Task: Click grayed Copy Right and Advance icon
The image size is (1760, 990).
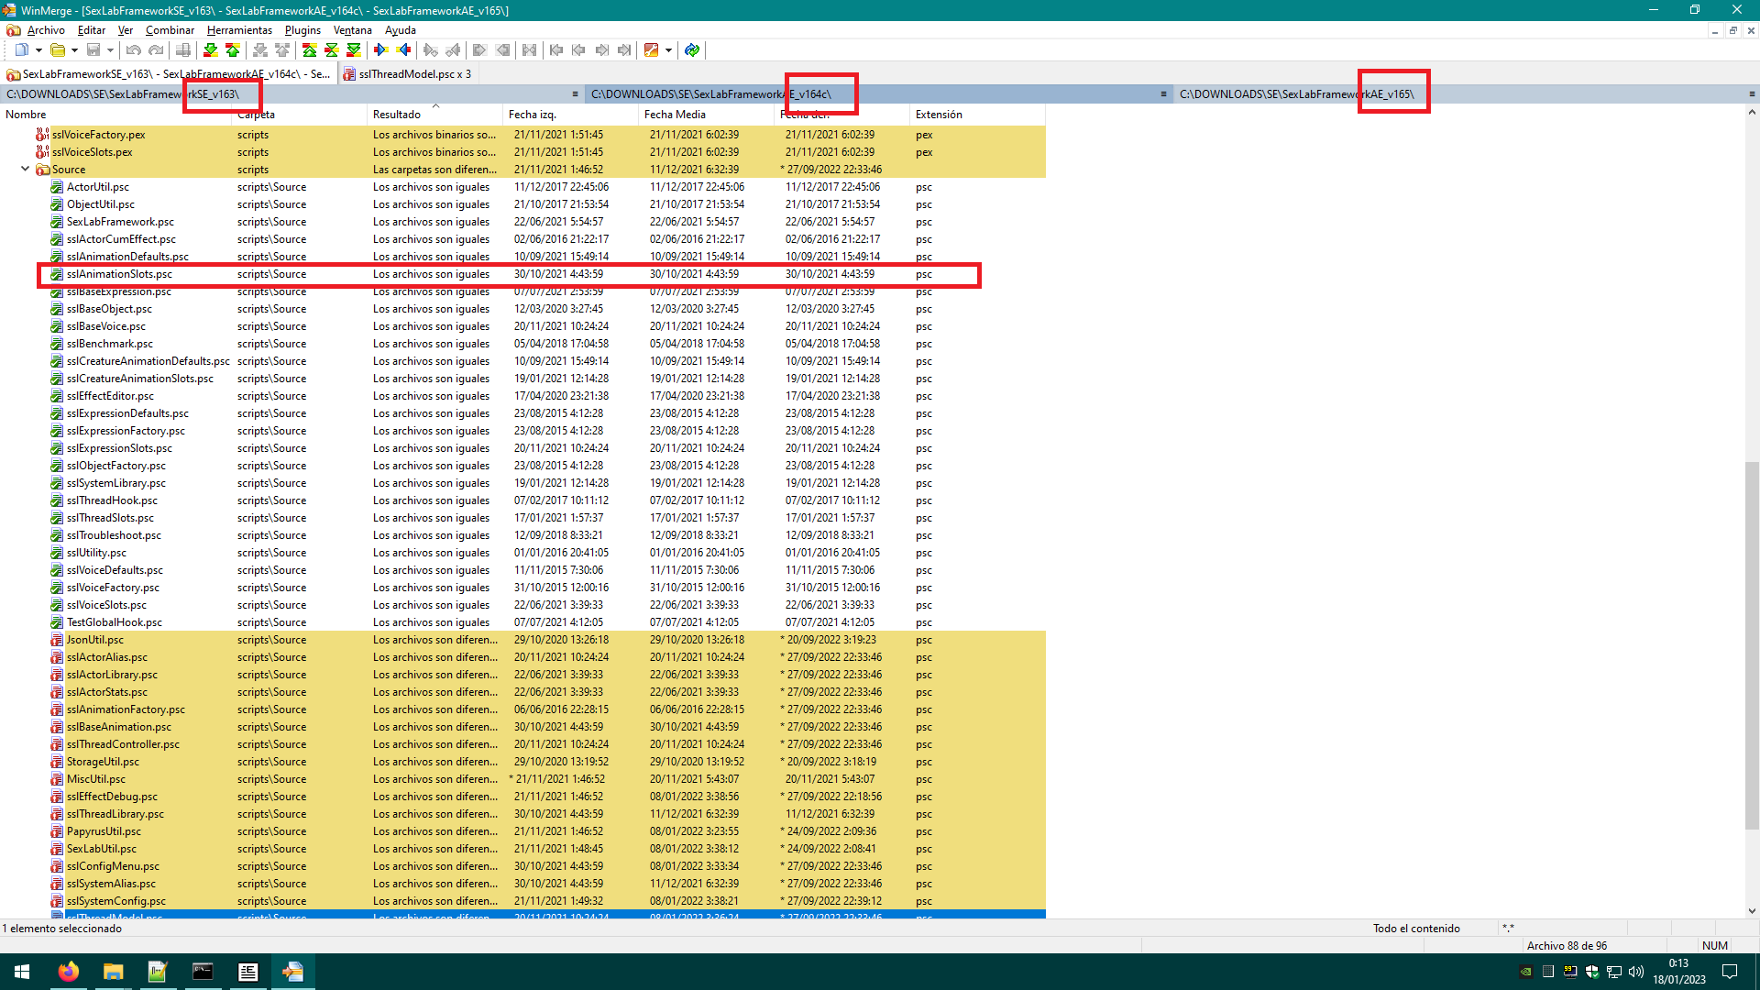Action: click(431, 50)
